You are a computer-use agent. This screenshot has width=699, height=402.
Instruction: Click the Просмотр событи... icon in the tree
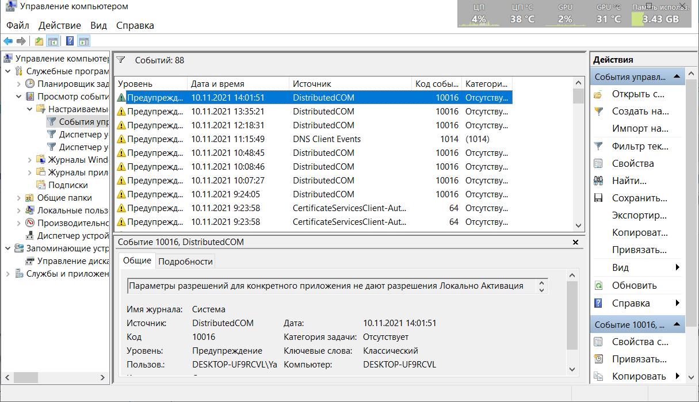coord(30,97)
